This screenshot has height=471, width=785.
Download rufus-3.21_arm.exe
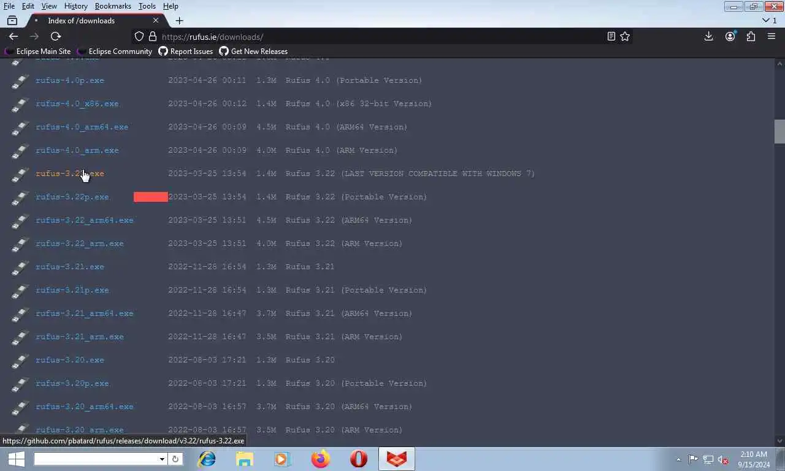tap(80, 337)
